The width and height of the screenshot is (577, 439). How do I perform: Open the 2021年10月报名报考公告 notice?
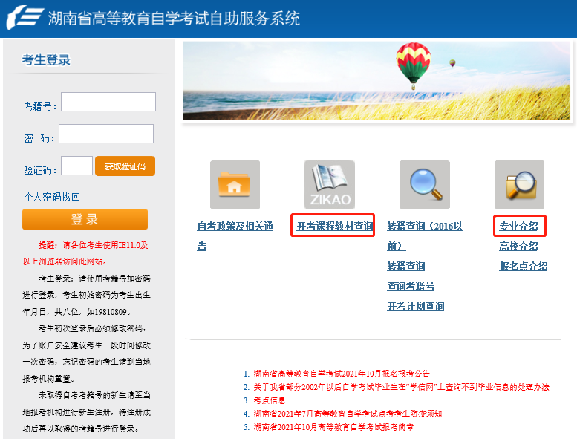[341, 374]
